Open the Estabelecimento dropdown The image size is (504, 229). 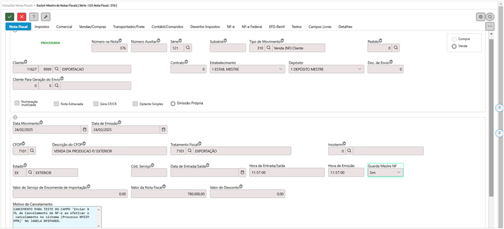point(281,69)
